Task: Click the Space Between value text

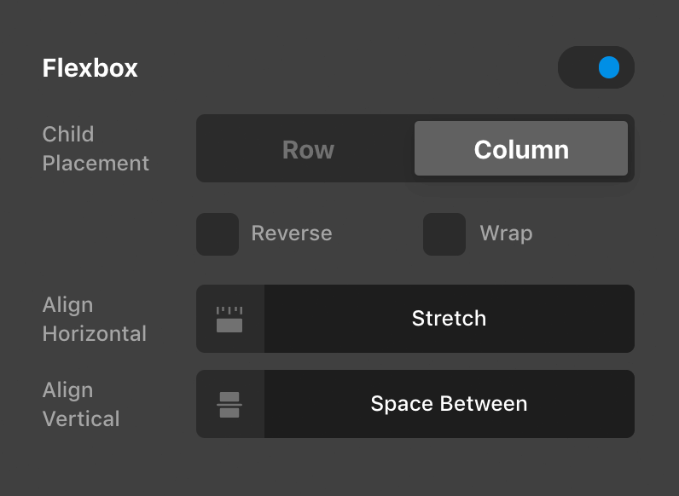Action: (449, 404)
